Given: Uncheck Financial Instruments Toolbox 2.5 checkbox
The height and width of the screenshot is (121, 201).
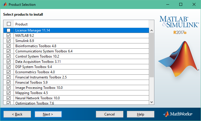Looking at the screenshot, I should point(9,77).
